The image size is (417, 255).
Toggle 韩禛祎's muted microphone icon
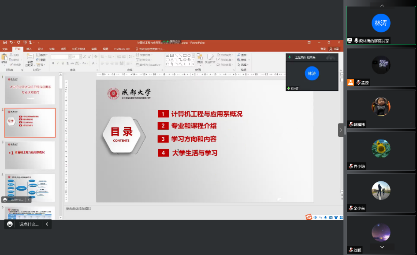point(351,124)
